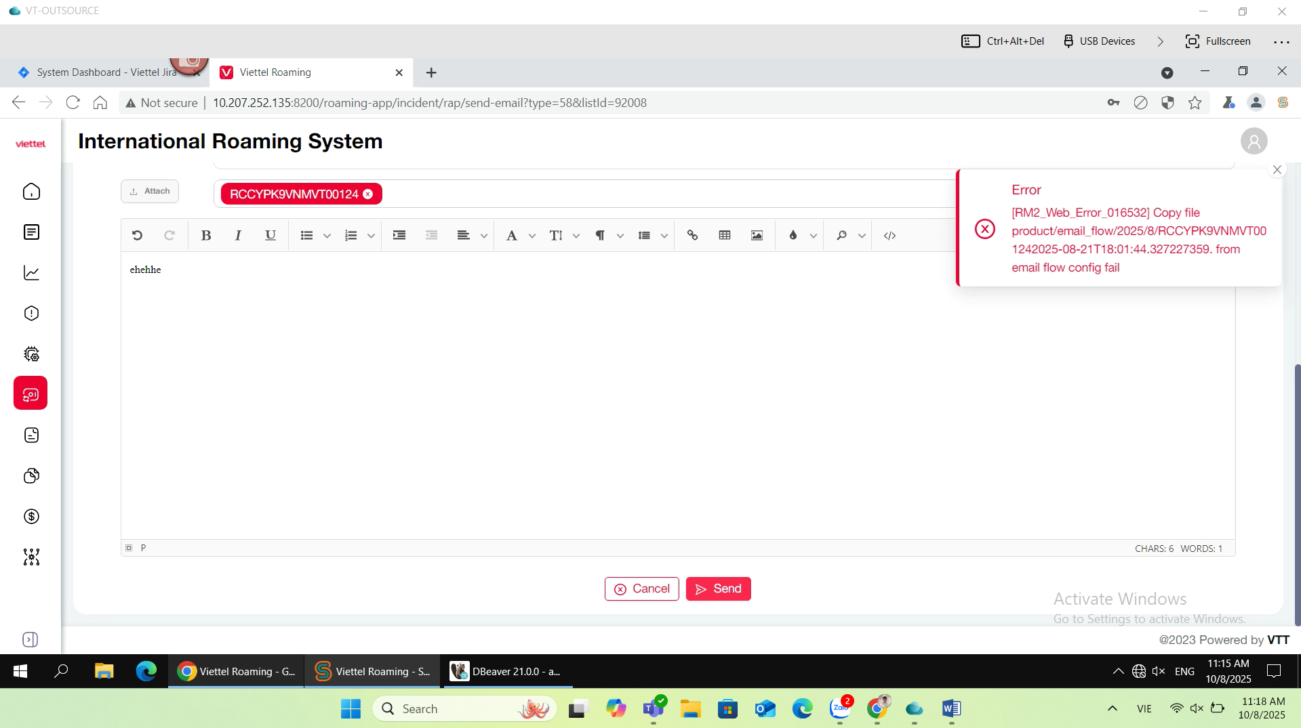The width and height of the screenshot is (1301, 728).
Task: Open the source code view icon
Action: [889, 236]
